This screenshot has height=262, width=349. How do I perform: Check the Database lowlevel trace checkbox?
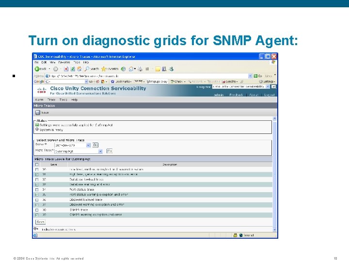[37, 180]
